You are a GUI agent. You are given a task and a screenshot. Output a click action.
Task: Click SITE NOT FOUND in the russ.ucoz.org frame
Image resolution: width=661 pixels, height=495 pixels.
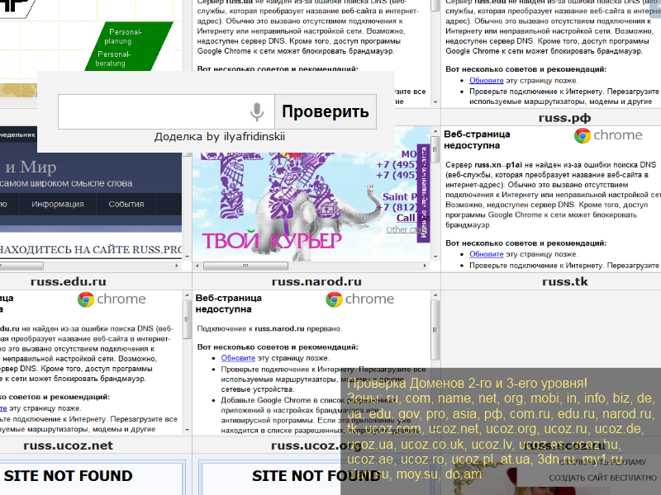(x=316, y=476)
